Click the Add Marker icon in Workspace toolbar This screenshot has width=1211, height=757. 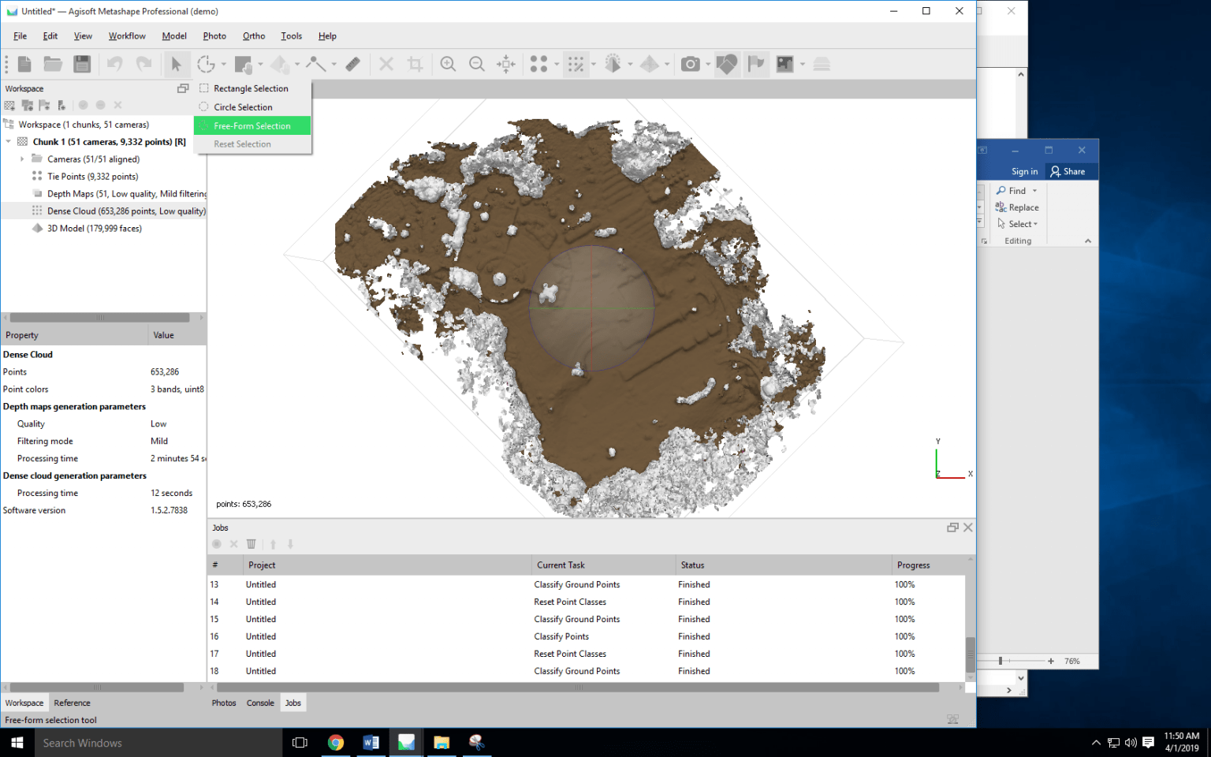tap(43, 105)
